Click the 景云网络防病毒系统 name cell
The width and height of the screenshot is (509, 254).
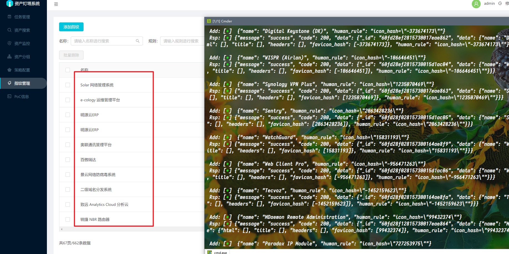98,175
